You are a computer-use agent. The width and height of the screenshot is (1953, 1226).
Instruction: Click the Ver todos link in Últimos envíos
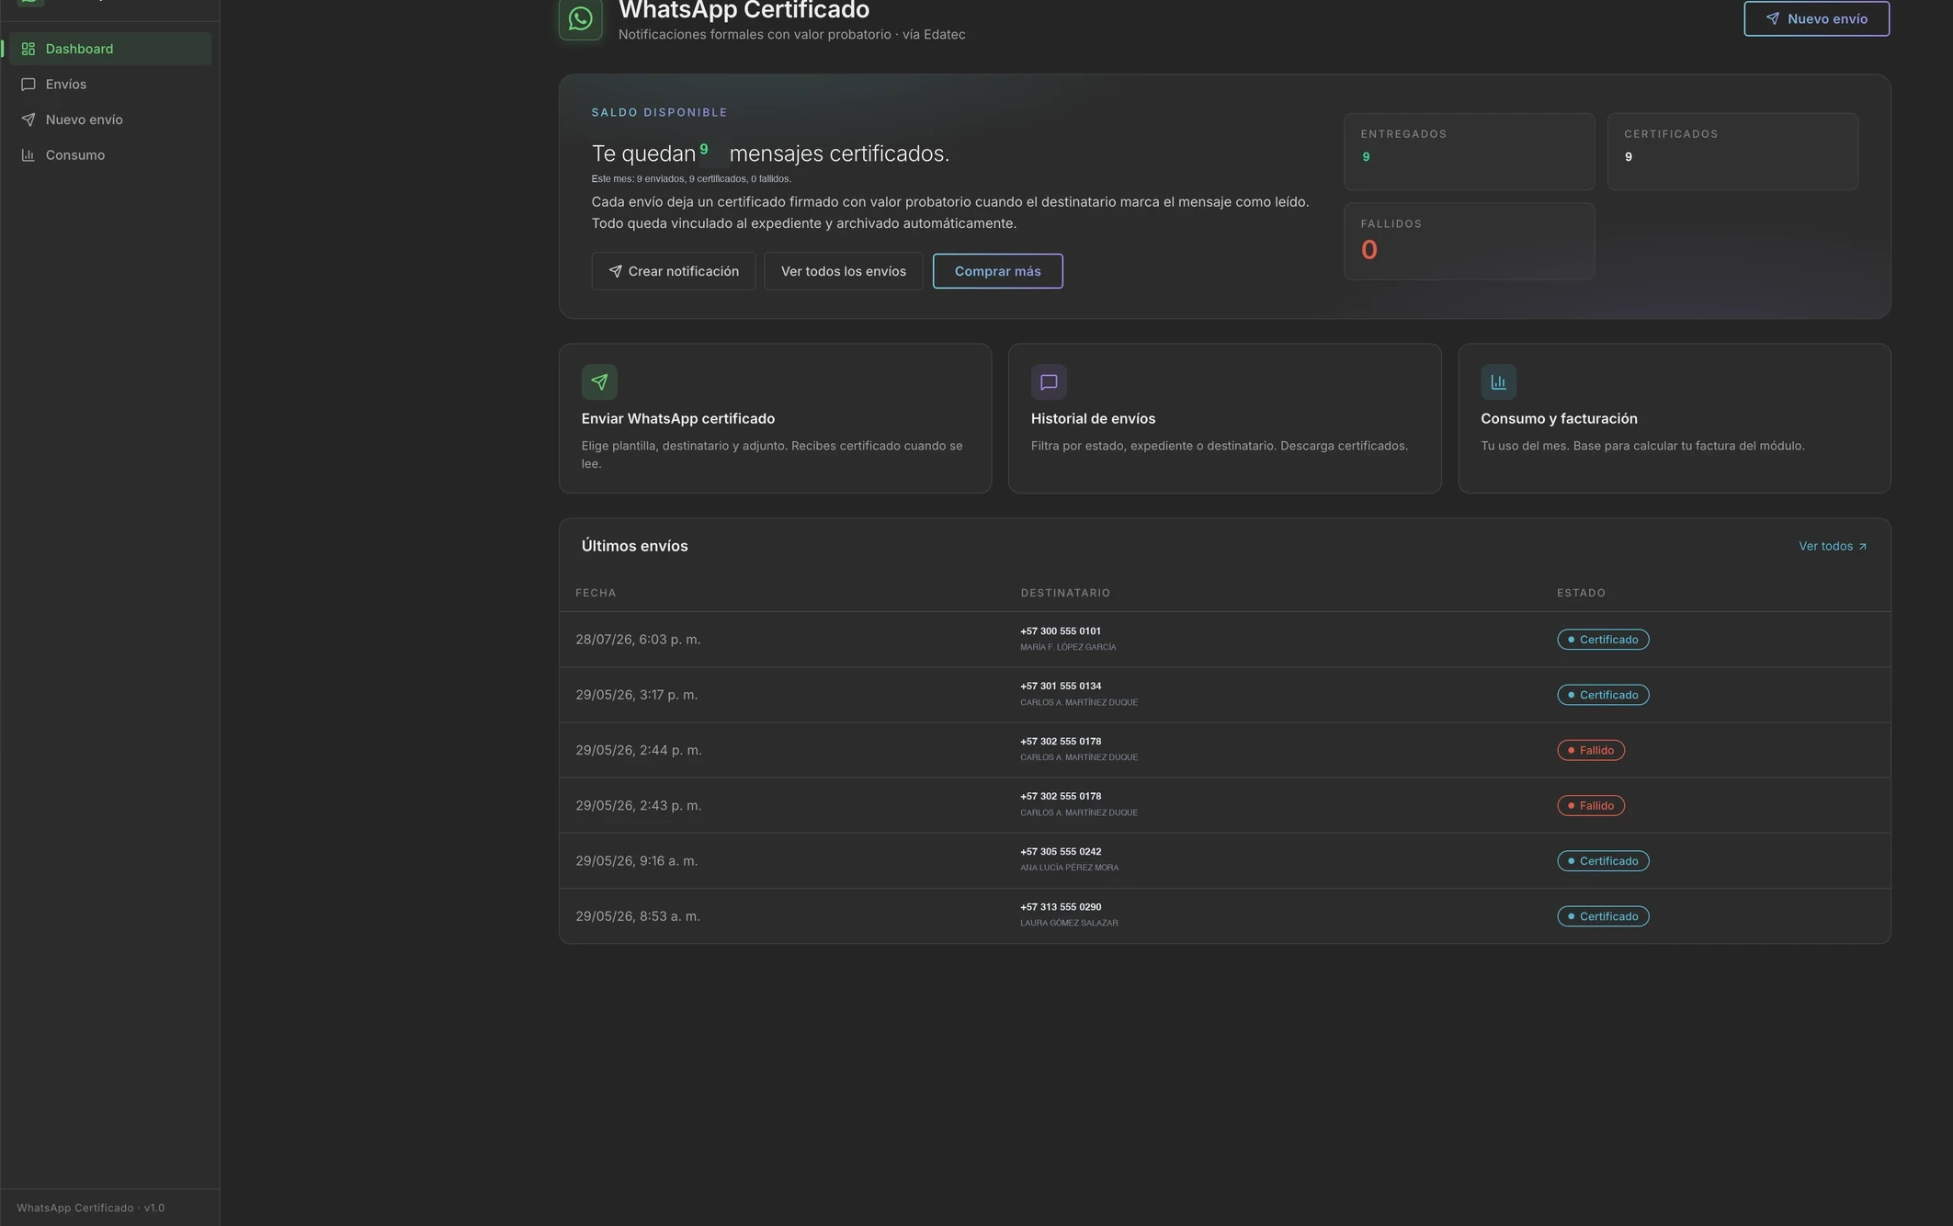[1833, 547]
